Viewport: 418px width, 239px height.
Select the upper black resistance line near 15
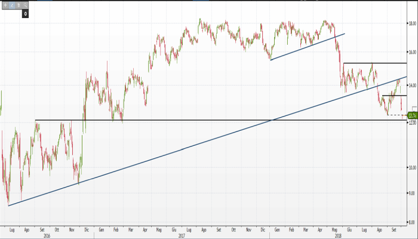click(x=375, y=63)
